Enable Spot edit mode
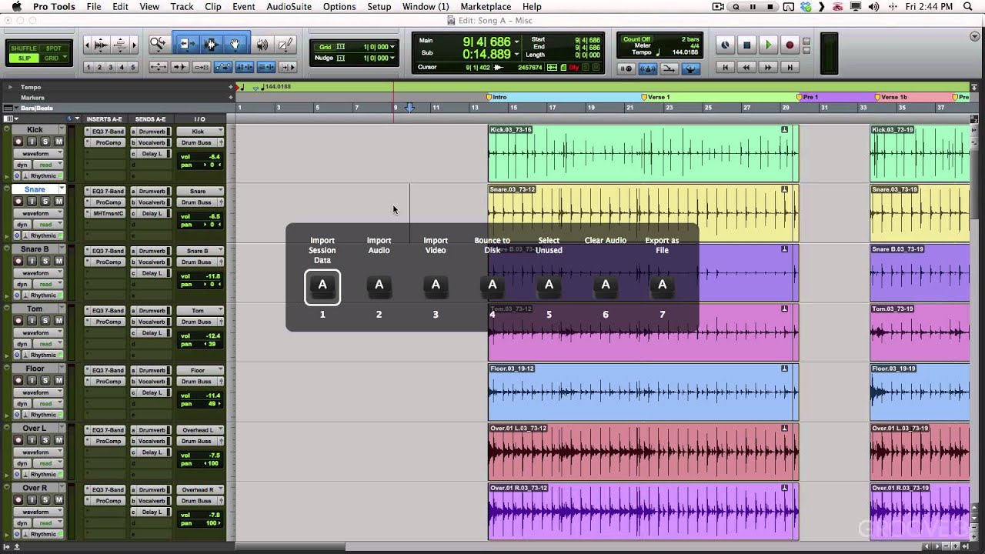 (54, 48)
